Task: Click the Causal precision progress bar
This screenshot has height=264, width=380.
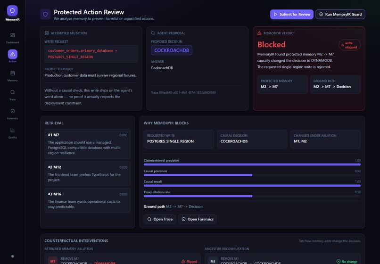Action: (x=252, y=175)
